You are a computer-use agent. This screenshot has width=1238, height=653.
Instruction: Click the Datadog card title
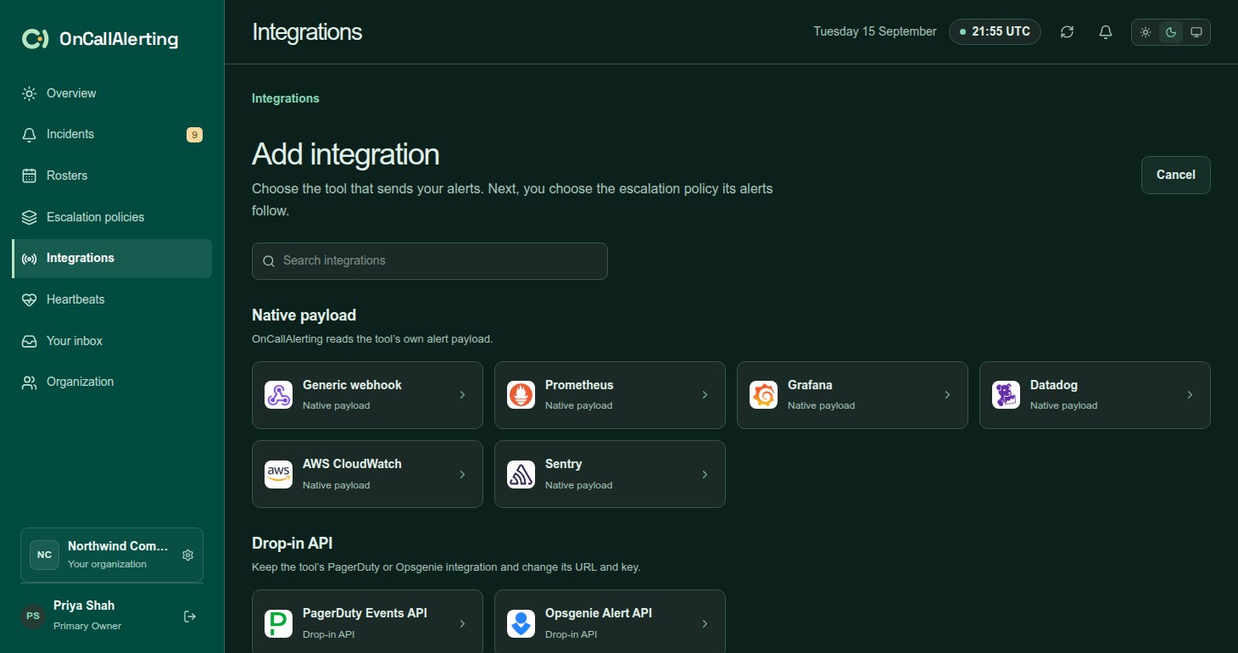pos(1054,385)
